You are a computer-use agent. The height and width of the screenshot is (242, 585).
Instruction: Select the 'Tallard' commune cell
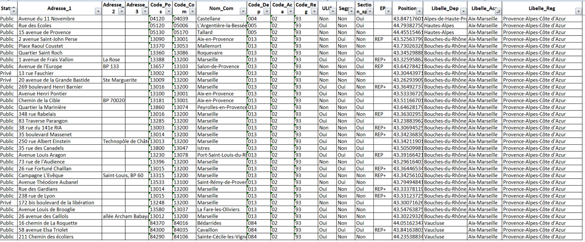click(x=221, y=32)
